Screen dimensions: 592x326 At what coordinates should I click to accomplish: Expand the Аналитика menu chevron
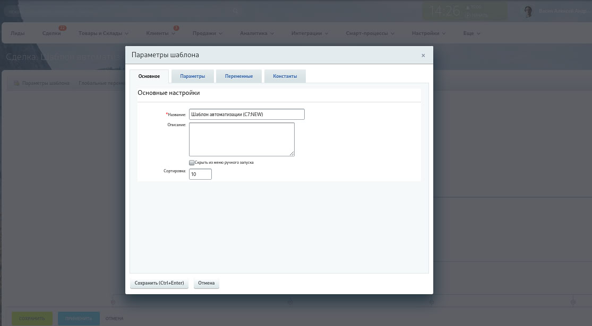click(272, 33)
